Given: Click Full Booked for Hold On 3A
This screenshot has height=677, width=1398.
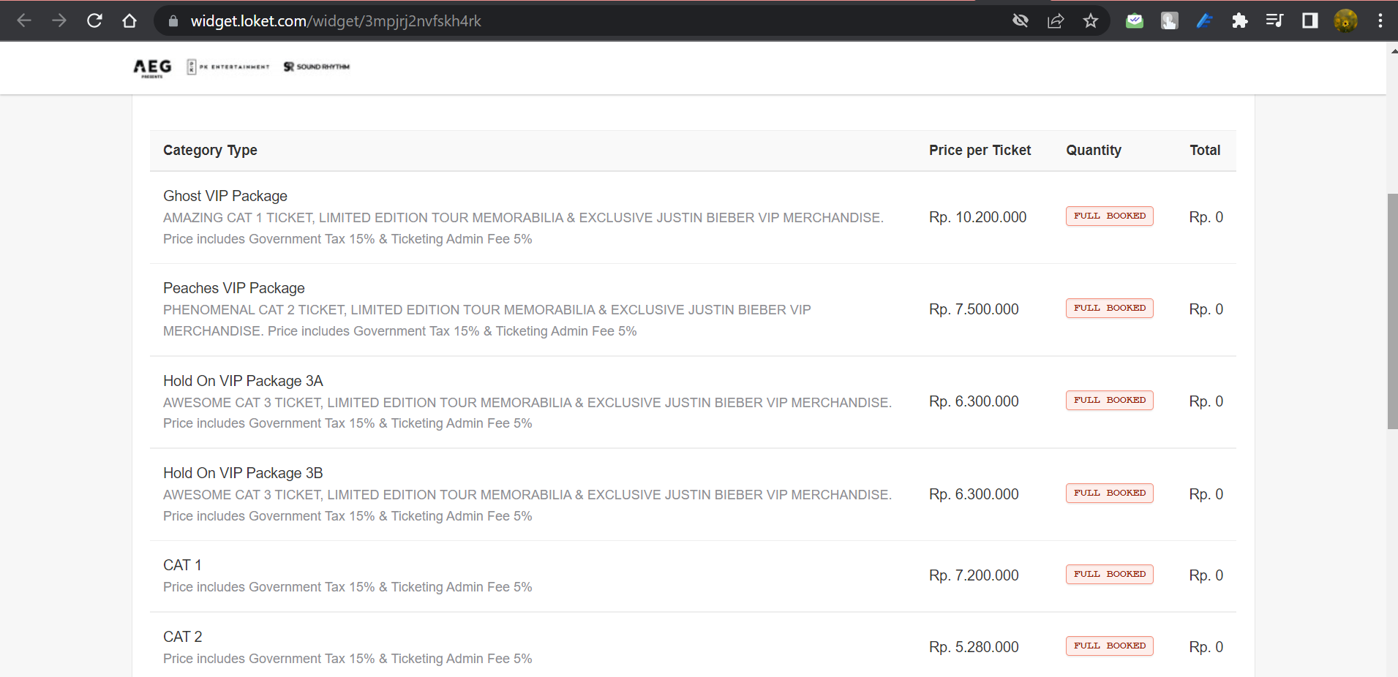Looking at the screenshot, I should click(x=1110, y=400).
